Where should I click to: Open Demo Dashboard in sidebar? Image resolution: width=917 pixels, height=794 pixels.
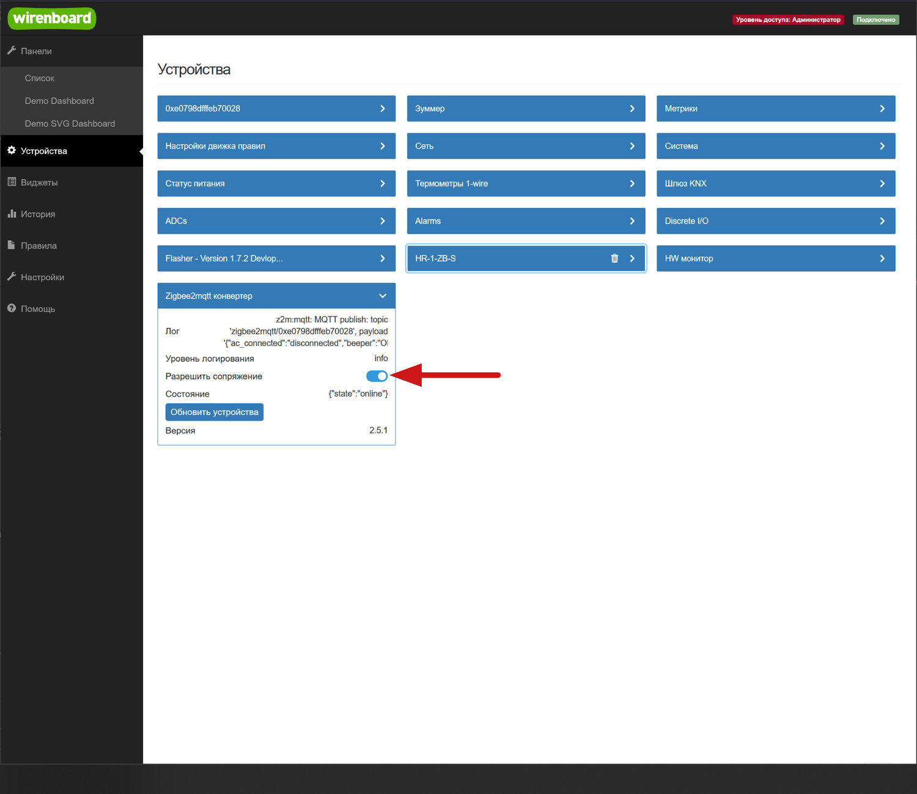[59, 101]
